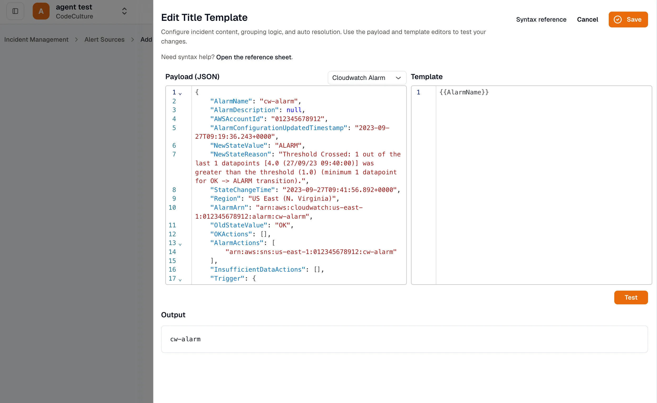The image size is (657, 403).
Task: Click line number 10 in payload gutter
Action: tap(172, 208)
